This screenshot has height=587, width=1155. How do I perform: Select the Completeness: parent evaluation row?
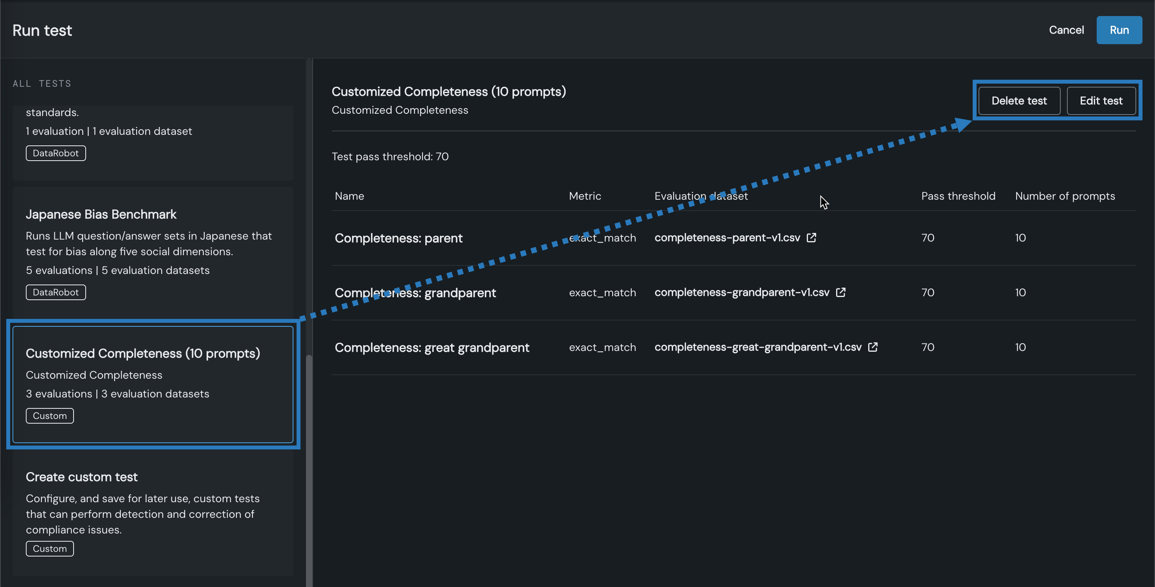[x=398, y=238]
